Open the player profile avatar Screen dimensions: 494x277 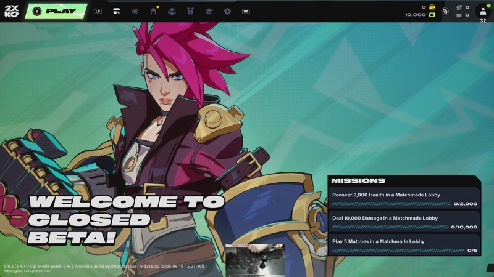coord(483,11)
